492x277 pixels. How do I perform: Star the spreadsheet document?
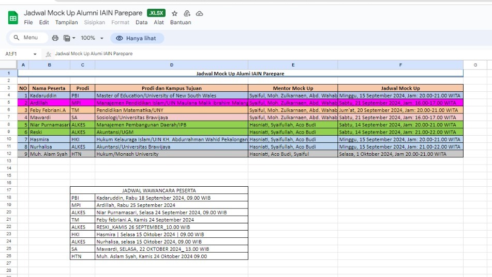click(x=174, y=13)
